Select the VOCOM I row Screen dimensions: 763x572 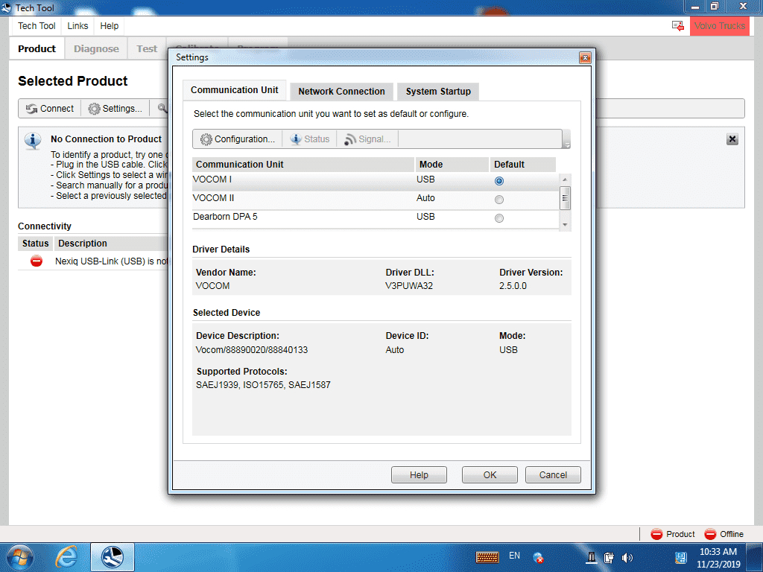point(376,181)
